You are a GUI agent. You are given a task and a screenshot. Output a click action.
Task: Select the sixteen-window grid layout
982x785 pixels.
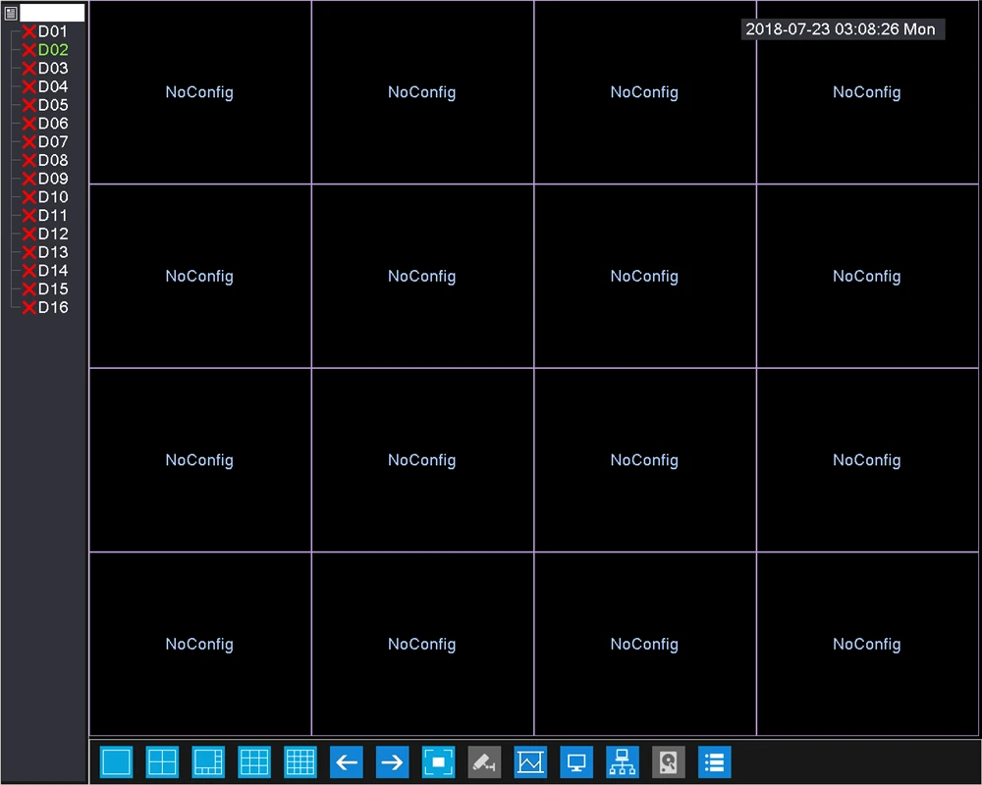click(300, 761)
